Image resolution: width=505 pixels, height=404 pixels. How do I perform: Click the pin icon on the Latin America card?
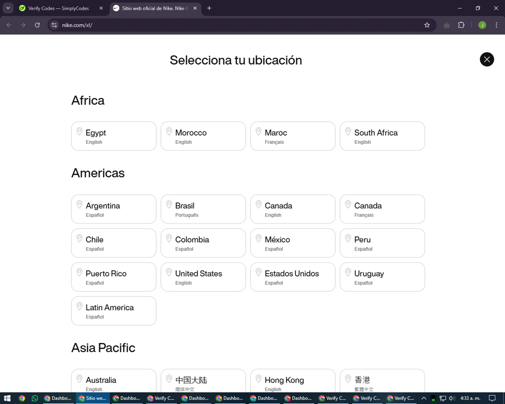(x=79, y=306)
